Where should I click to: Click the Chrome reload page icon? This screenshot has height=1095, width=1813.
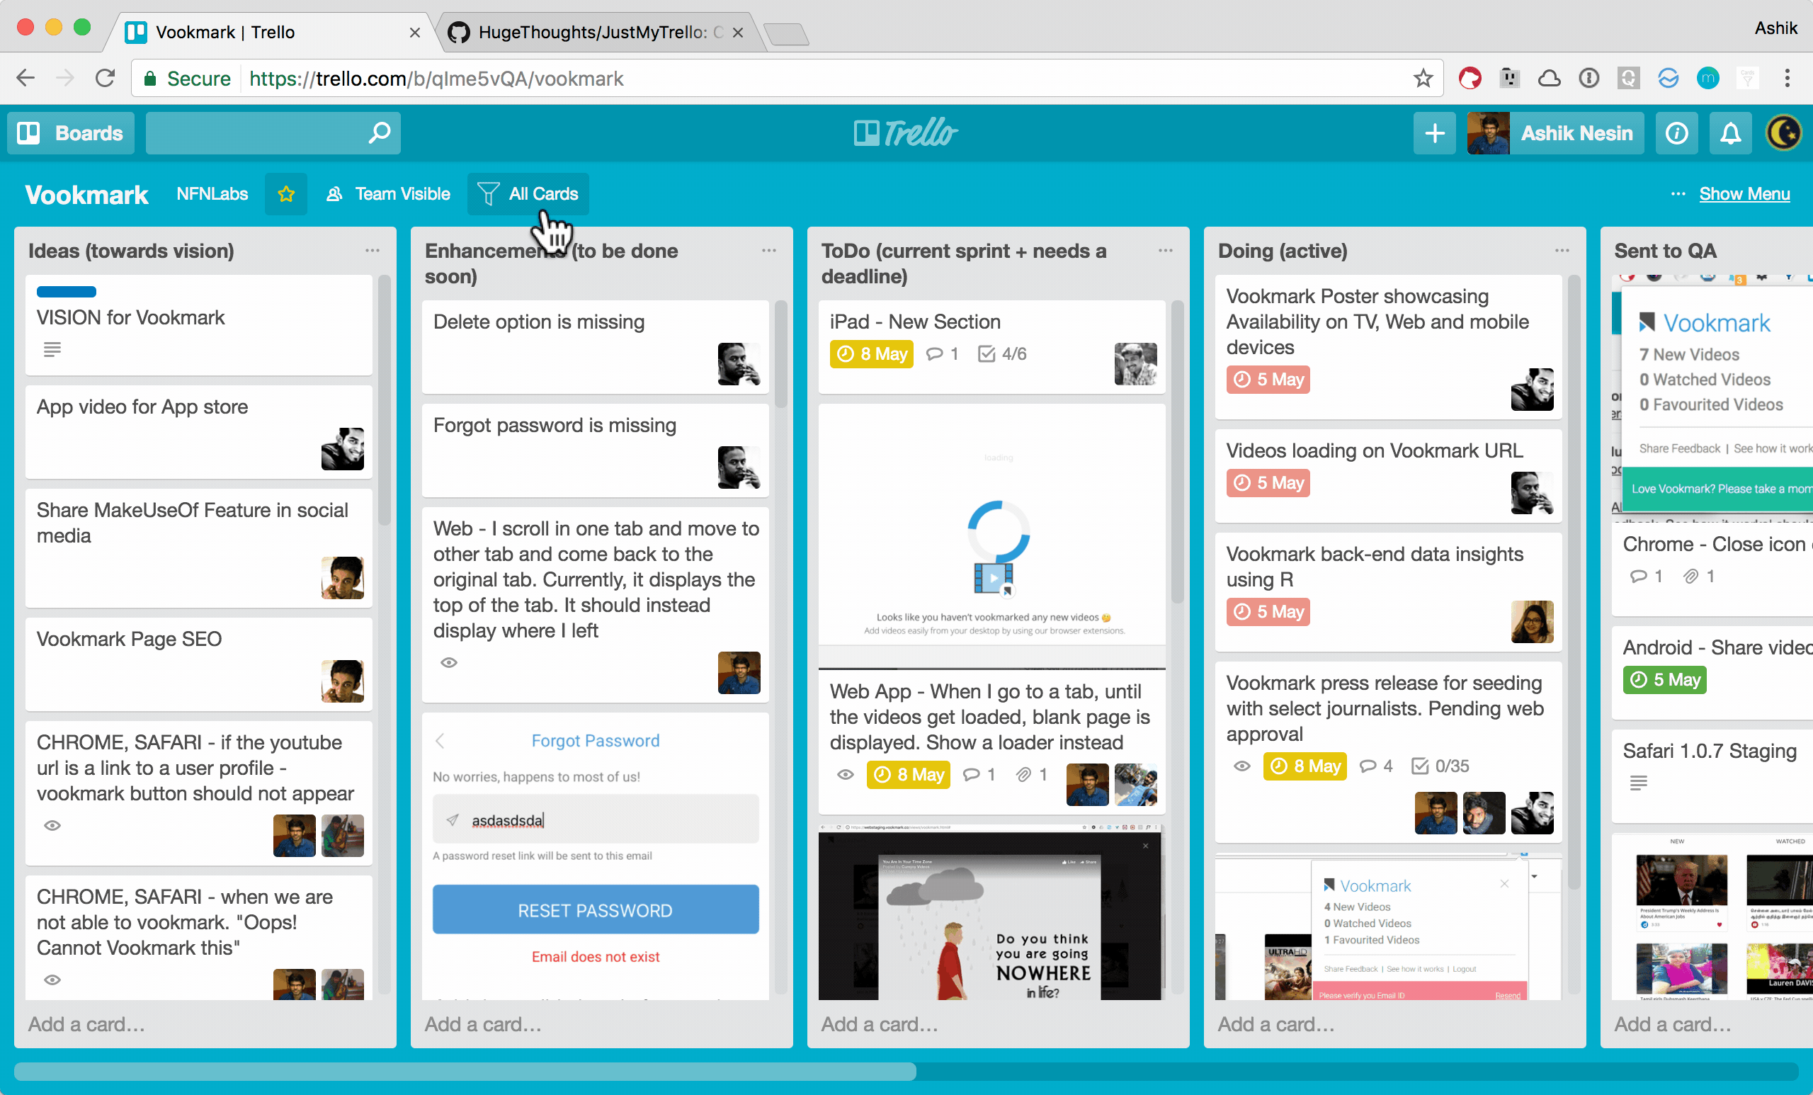[106, 79]
